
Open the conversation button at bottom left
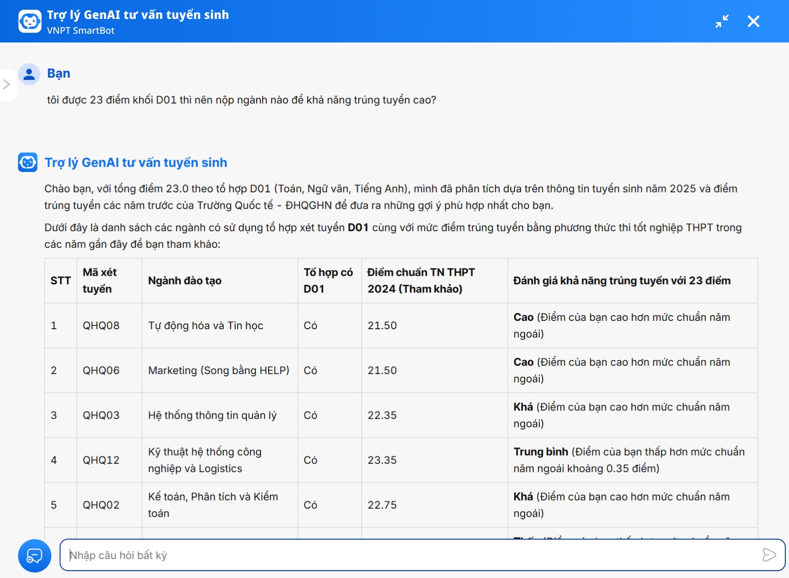pyautogui.click(x=35, y=555)
